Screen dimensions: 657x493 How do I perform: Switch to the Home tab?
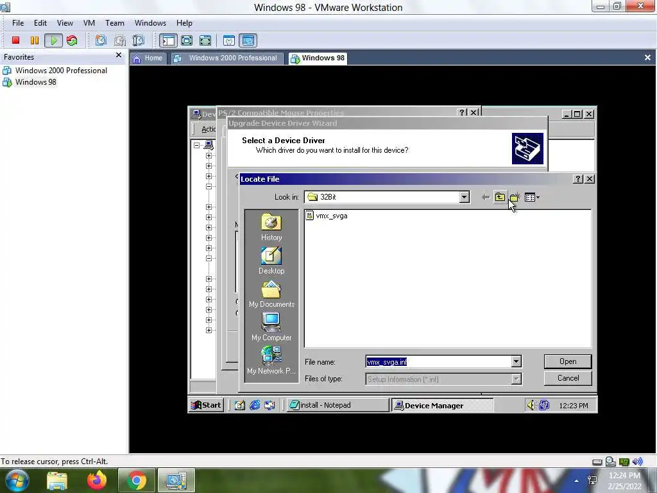coord(148,58)
